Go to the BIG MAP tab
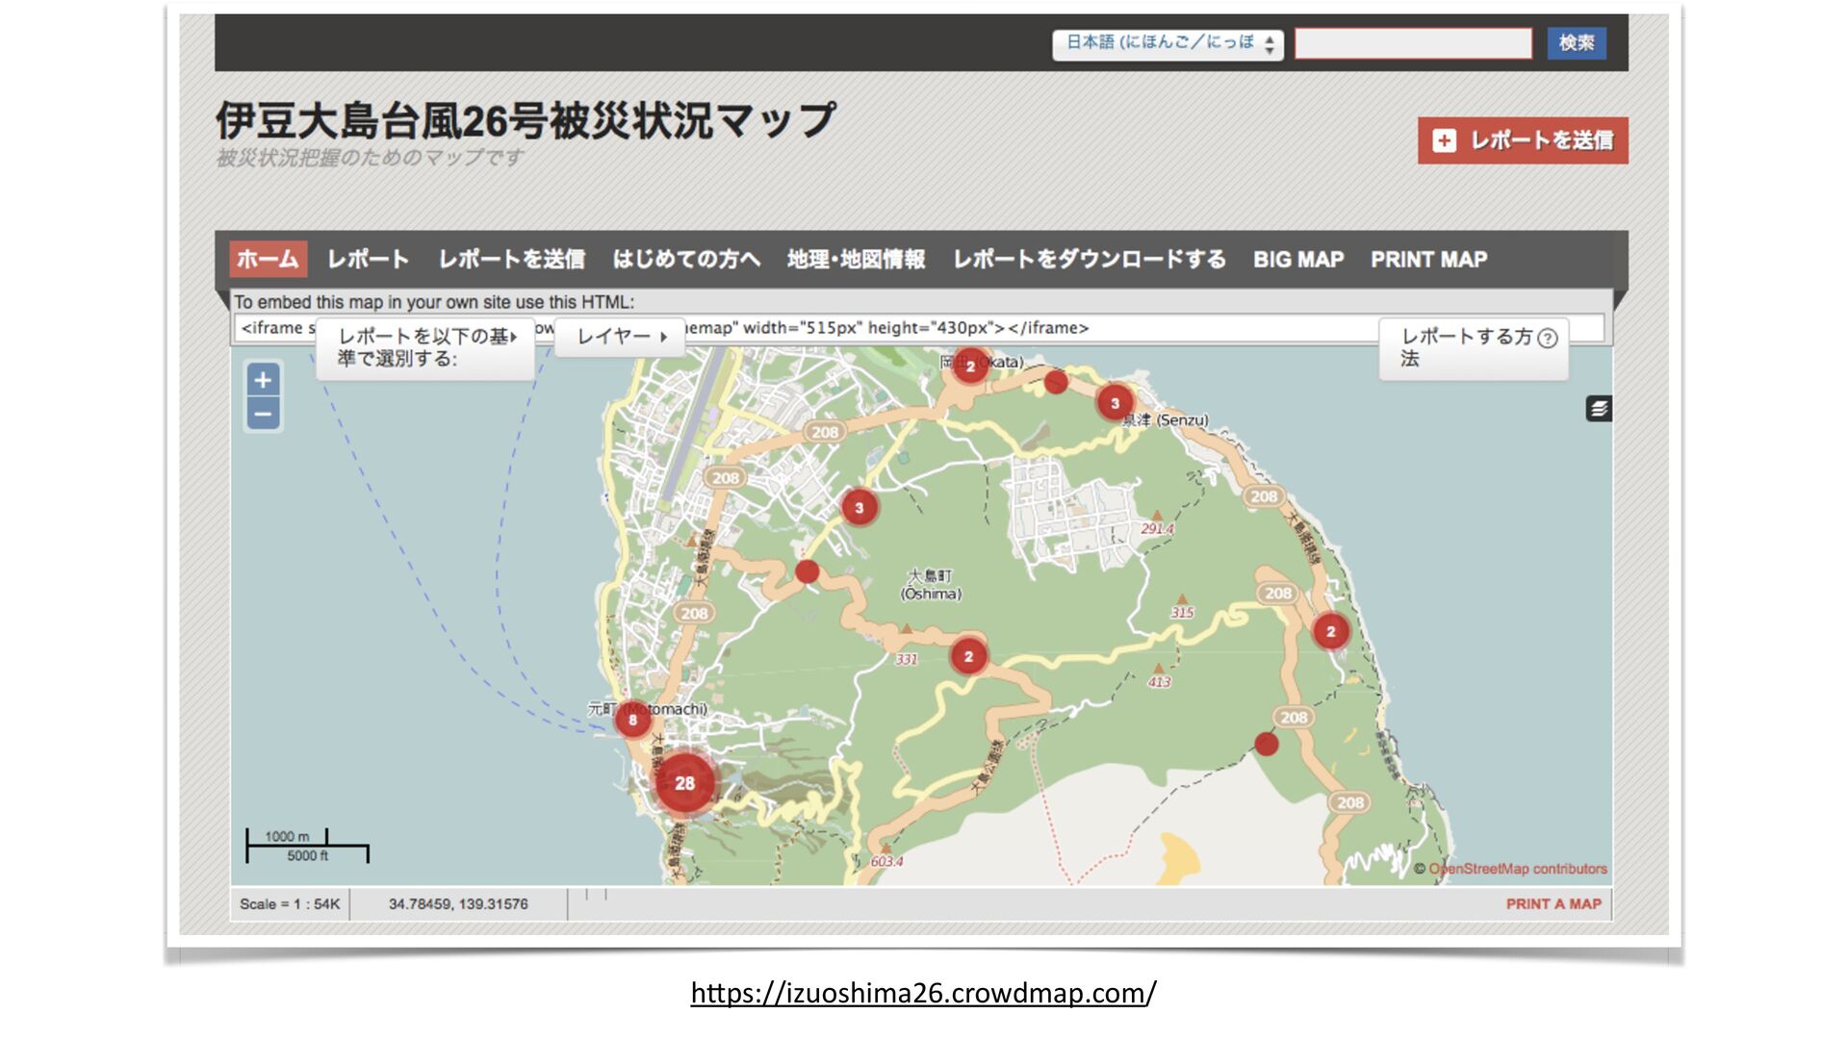This screenshot has height=1039, width=1848. [1297, 259]
